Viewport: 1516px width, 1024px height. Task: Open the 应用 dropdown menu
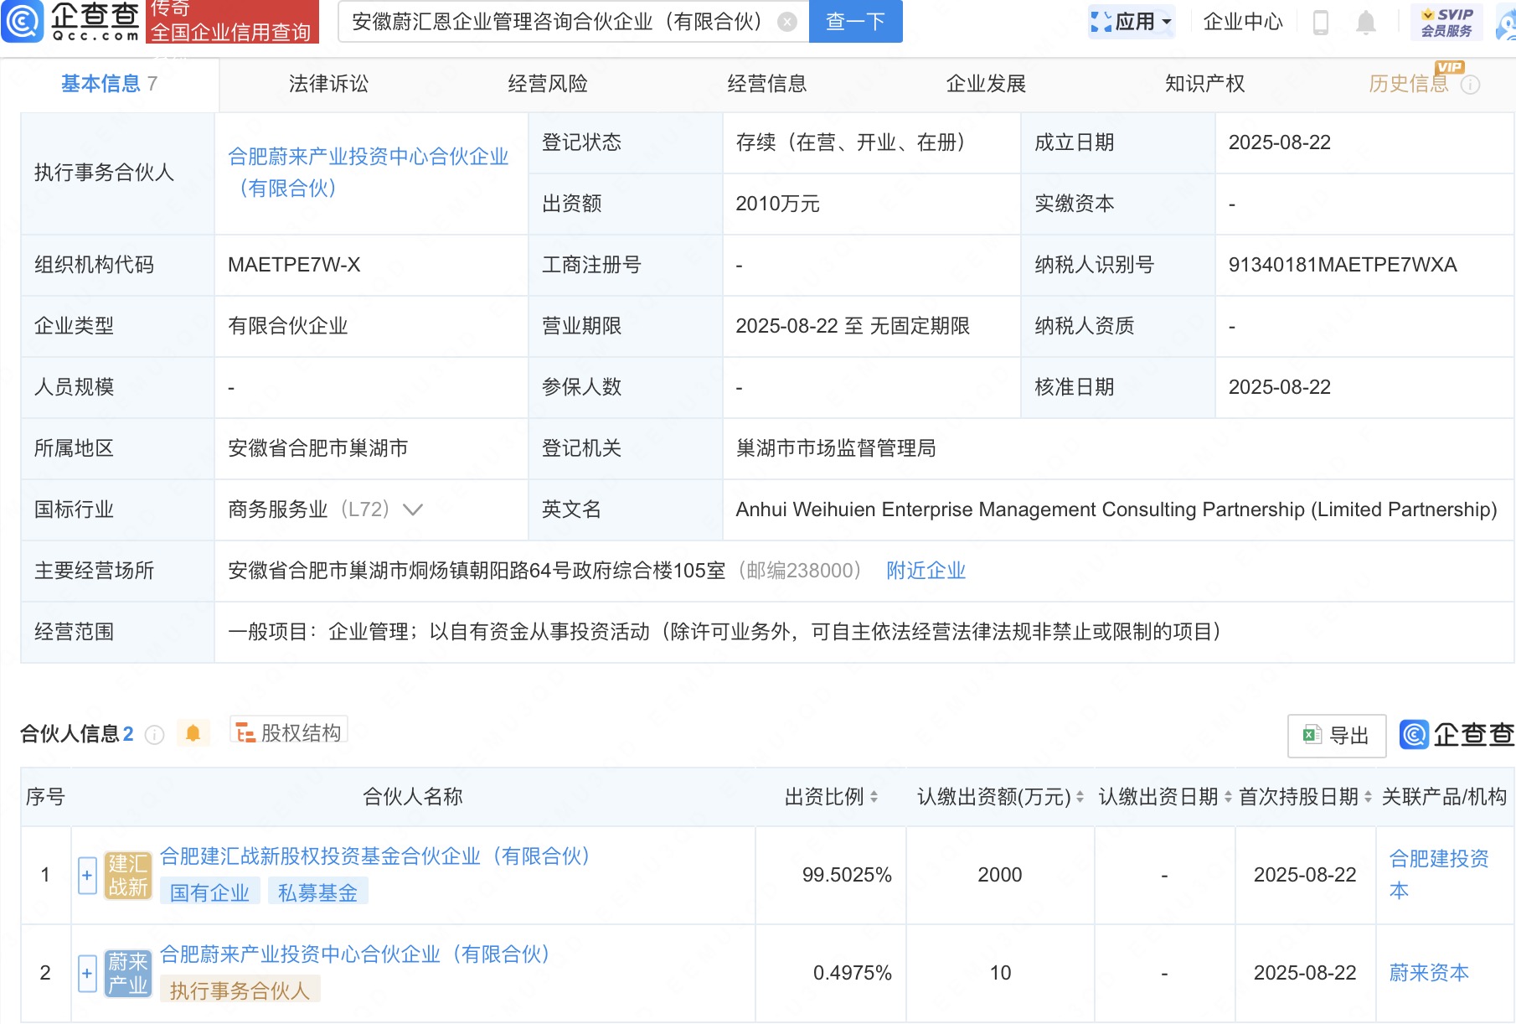[x=1132, y=22]
